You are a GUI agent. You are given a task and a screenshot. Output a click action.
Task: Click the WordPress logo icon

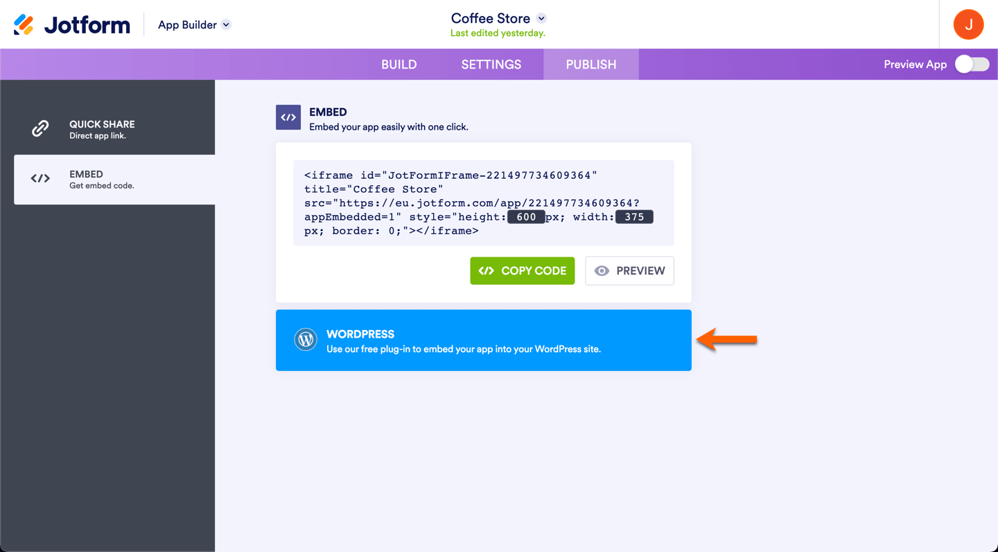coord(306,340)
